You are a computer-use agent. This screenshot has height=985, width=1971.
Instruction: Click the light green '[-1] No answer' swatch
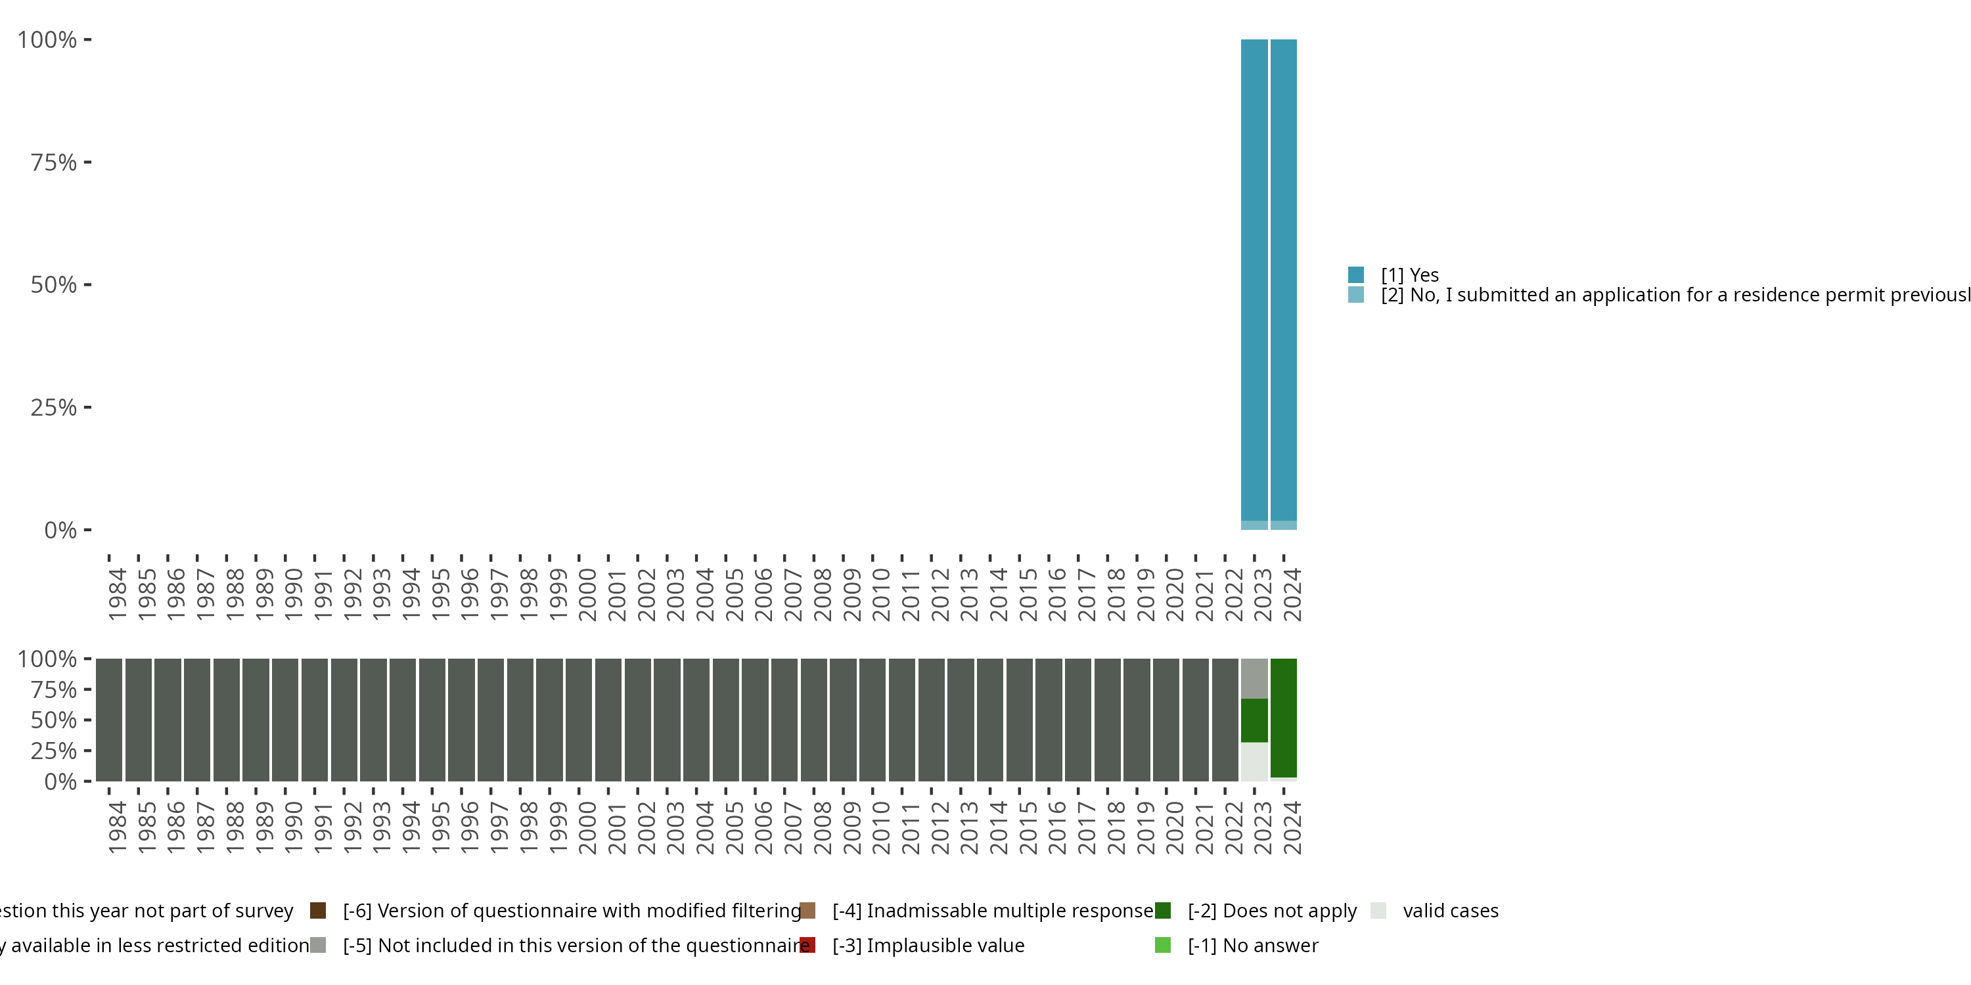[1163, 945]
